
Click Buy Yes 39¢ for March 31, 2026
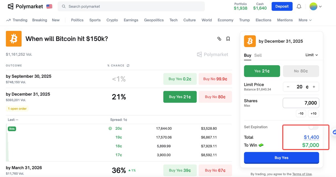click(x=180, y=170)
